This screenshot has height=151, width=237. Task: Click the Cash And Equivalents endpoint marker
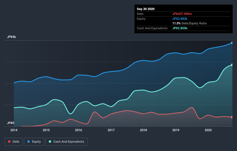232,65
